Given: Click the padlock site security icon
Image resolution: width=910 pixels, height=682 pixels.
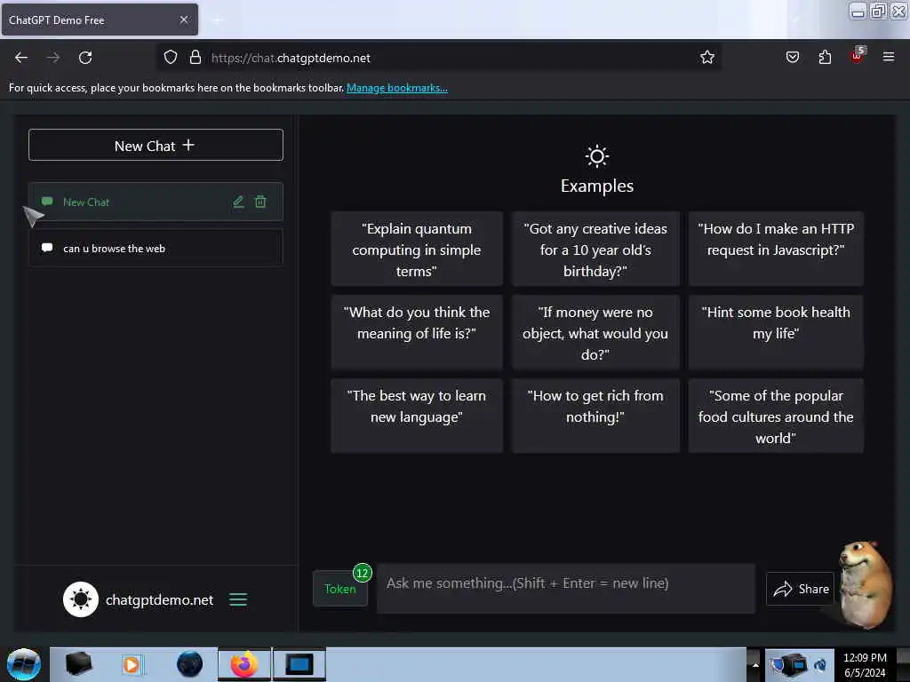Looking at the screenshot, I should [196, 58].
